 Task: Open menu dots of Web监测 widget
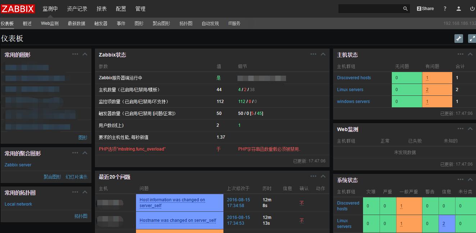coord(461,129)
